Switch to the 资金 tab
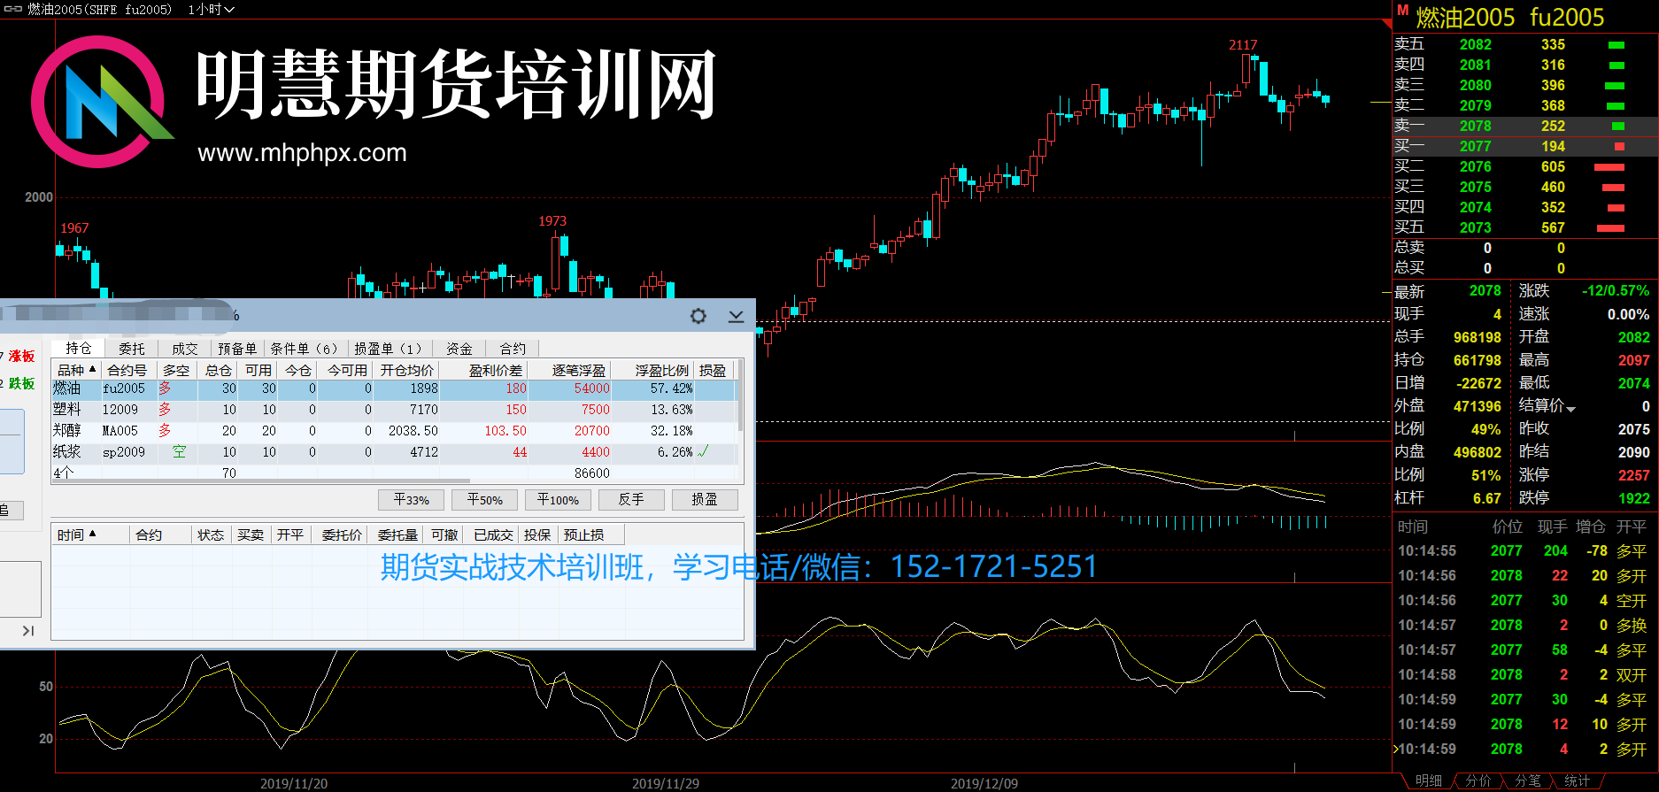The image size is (1659, 792). click(x=459, y=349)
